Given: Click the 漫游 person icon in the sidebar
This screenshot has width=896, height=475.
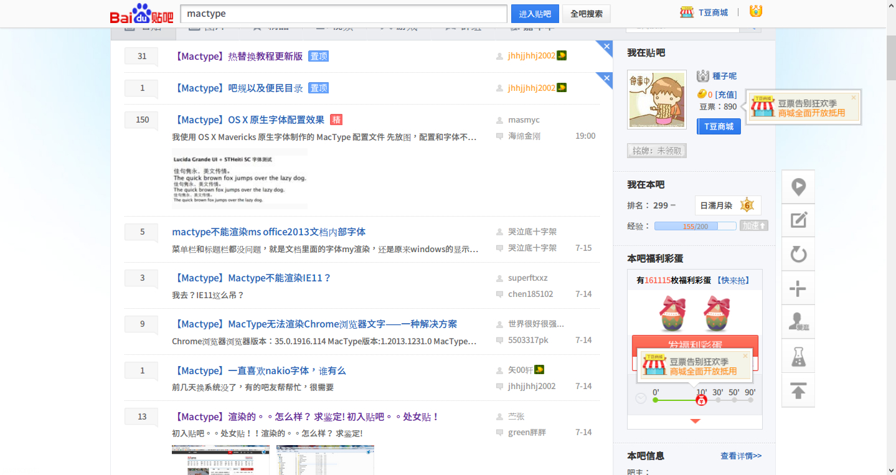Looking at the screenshot, I should (798, 322).
